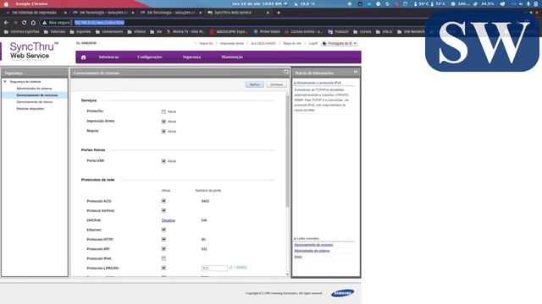Open the Esportes bookmark folder
542x304 pixels.
click(x=80, y=32)
